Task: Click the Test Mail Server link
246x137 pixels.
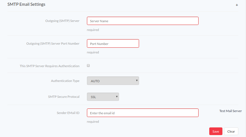Action: click(230, 111)
